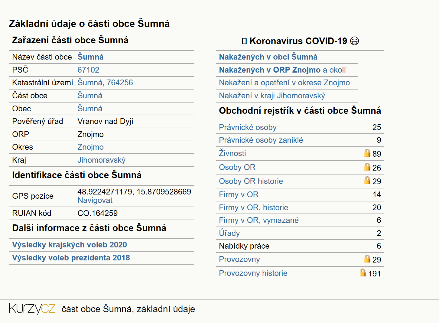The height and width of the screenshot is (323, 439).
Task: Open the Jihomoravský kraj link
Action: pyautogui.click(x=102, y=160)
